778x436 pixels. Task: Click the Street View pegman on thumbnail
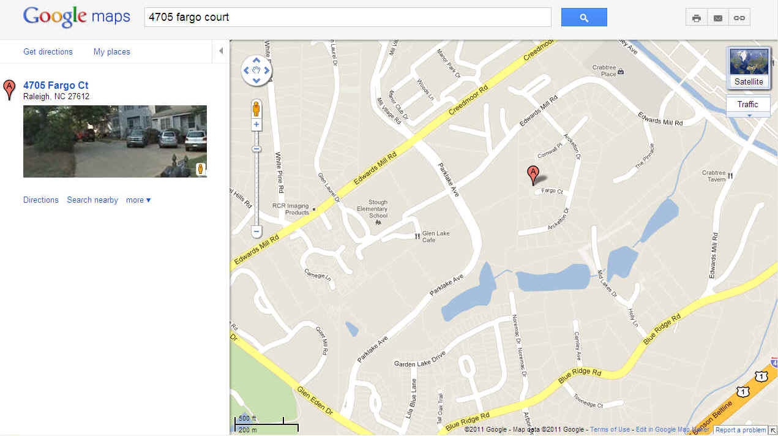coord(200,170)
